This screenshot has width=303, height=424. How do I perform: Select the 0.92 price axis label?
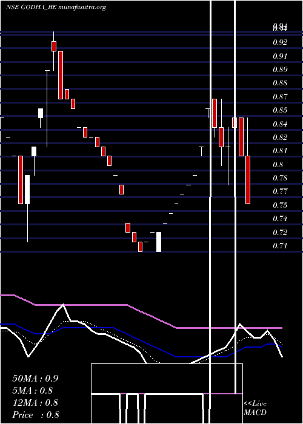tap(280, 42)
